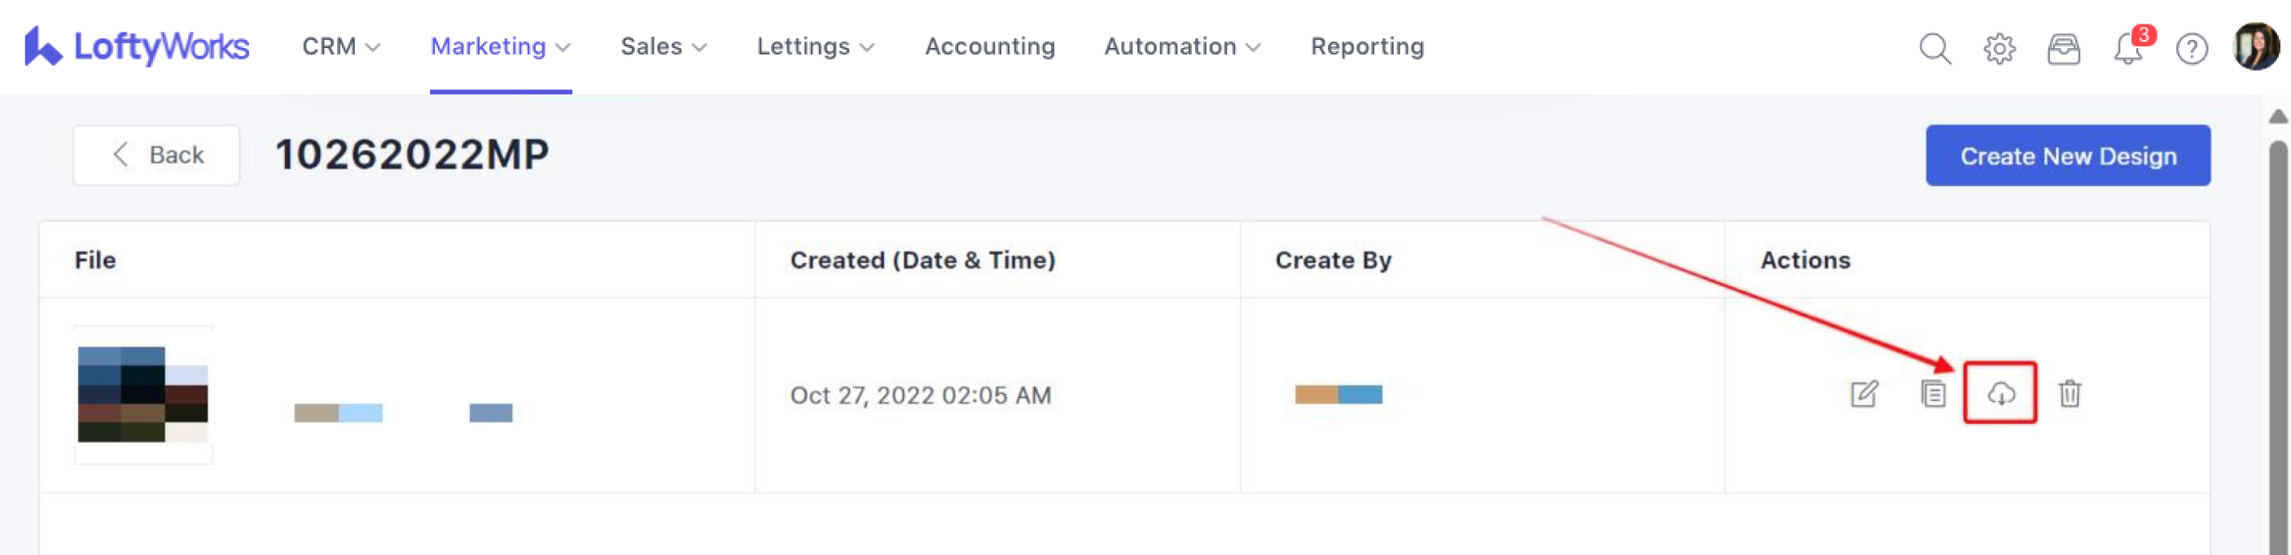The image size is (2291, 555).
Task: Open notifications bell icon
Action: click(x=2128, y=48)
